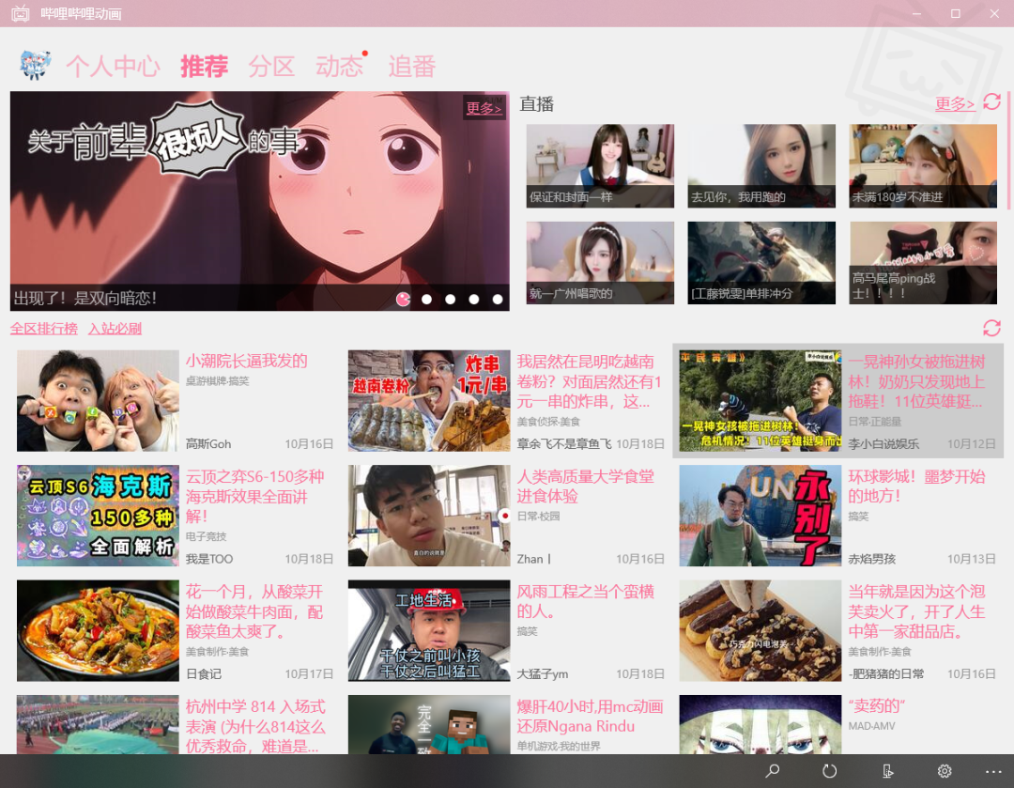Select the fourth banner carousel dot

[474, 299]
